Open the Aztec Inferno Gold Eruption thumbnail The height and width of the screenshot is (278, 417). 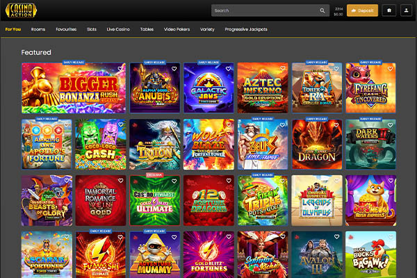coord(262,88)
